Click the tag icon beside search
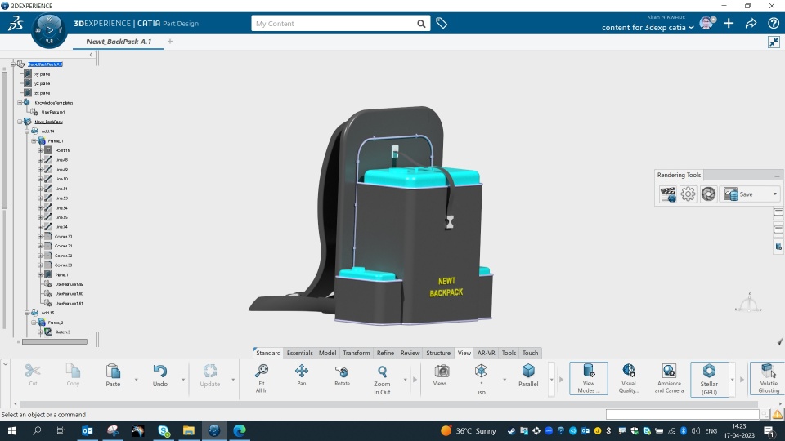Image resolution: width=785 pixels, height=441 pixels. 442,23
